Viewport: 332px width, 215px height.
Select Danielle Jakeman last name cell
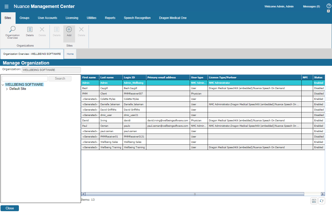(x=111, y=104)
